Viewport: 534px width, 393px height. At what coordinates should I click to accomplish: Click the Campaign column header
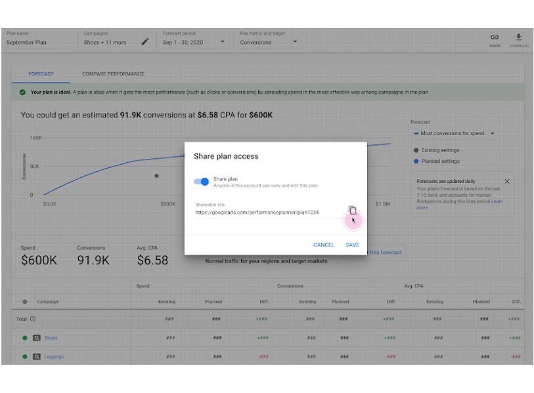pos(47,301)
